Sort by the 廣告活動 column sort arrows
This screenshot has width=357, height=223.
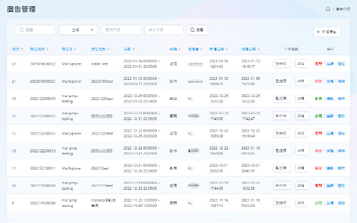pyautogui.click(x=108, y=49)
